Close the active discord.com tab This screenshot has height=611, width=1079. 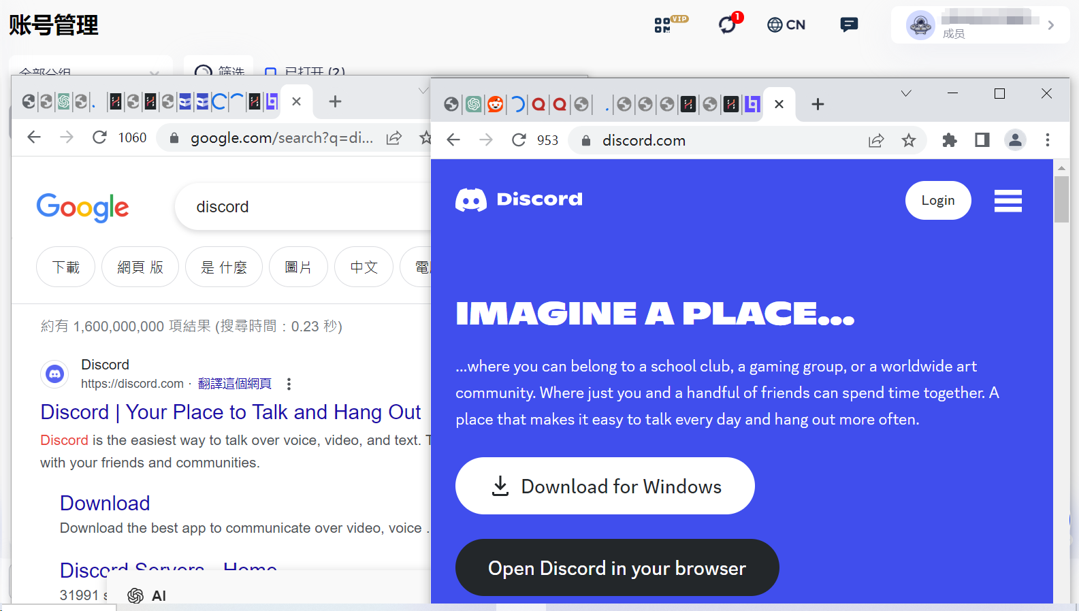[779, 104]
